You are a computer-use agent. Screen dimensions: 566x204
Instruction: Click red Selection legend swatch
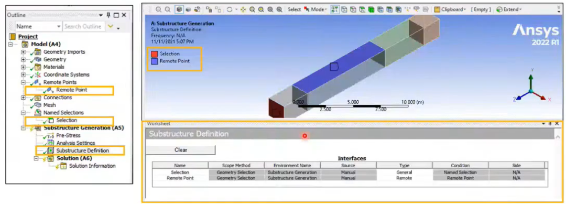[154, 54]
